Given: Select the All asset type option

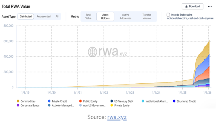Looking at the screenshot, I should [57, 16].
